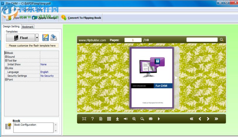Screen dimensions: 238x137
Task: Click the page number input field
Action: click(x=133, y=40)
